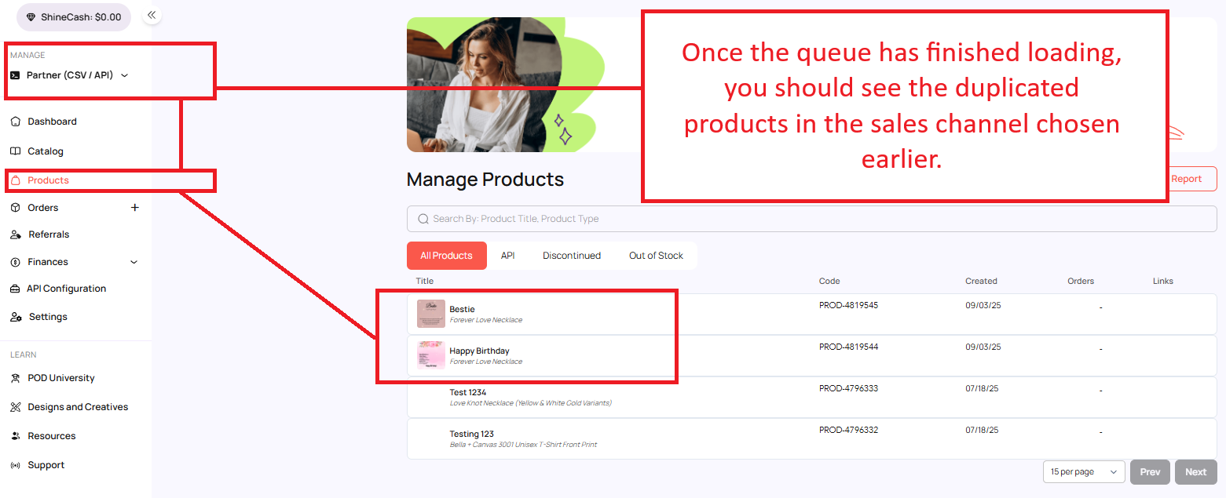Open the Referrals page

tap(49, 234)
